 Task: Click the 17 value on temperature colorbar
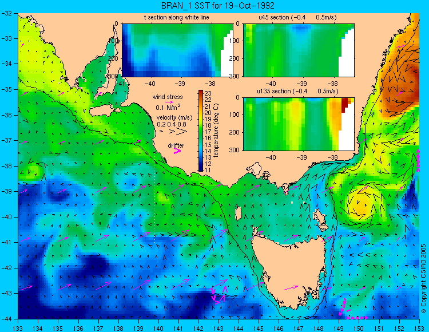208,132
